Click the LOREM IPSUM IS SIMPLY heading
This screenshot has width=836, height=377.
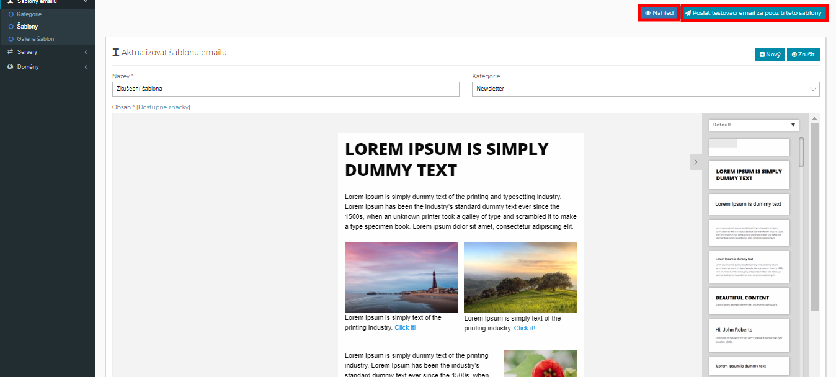(x=447, y=159)
